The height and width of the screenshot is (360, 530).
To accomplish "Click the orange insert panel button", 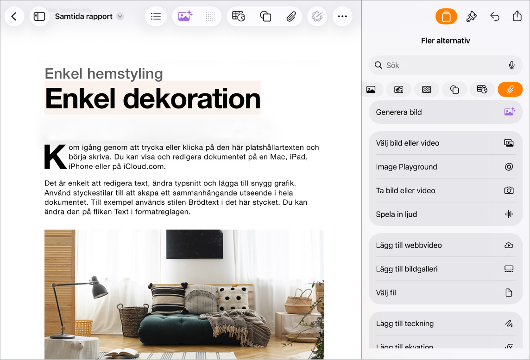I will click(x=446, y=16).
